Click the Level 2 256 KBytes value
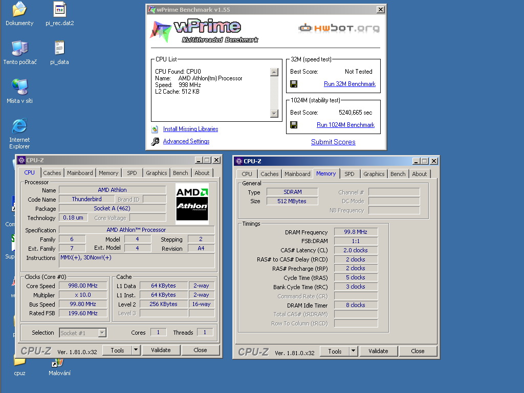Image resolution: width=524 pixels, height=393 pixels. click(x=163, y=304)
